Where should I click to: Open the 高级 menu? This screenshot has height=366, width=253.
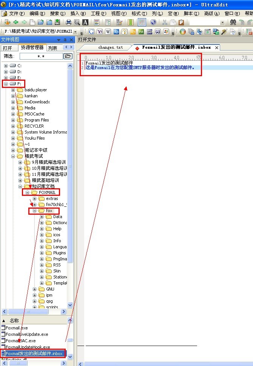coord(211,14)
